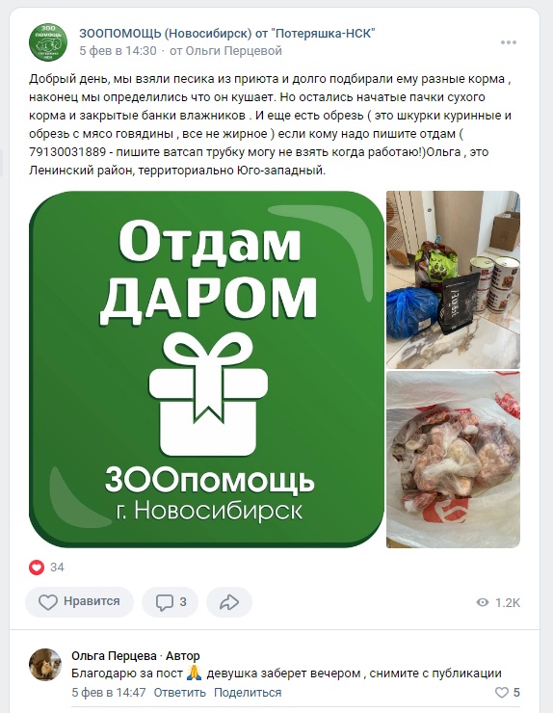Open the post three-dots options menu
553x713 pixels.
point(508,42)
